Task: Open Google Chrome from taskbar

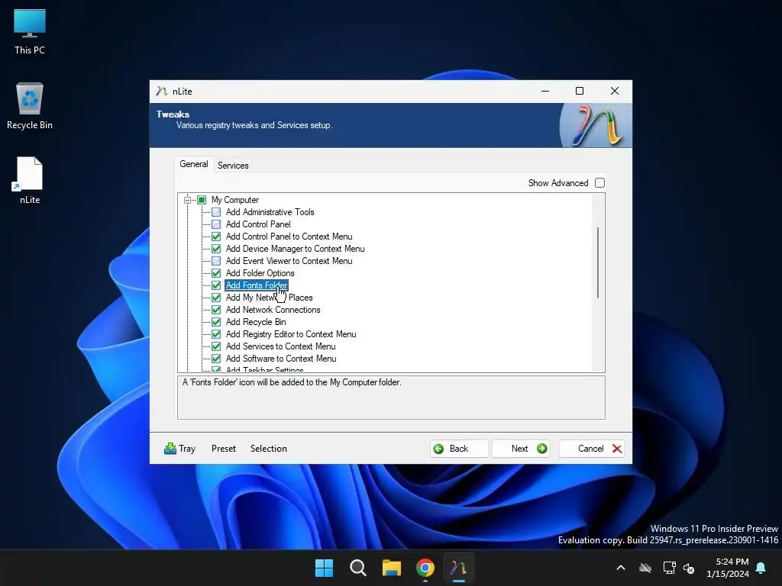Action: [425, 568]
